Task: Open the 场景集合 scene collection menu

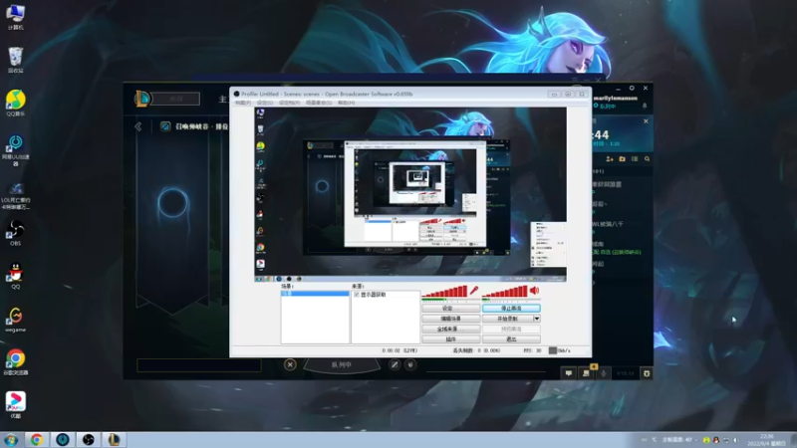Action: (x=319, y=103)
